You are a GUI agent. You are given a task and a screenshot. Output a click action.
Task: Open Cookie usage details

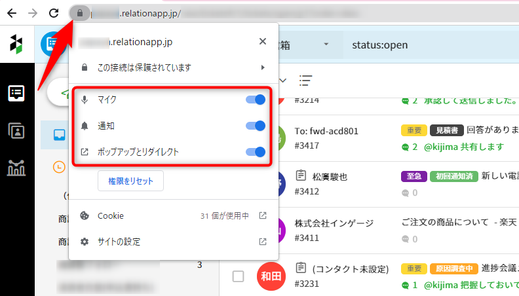click(x=174, y=215)
